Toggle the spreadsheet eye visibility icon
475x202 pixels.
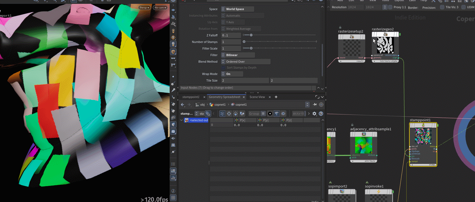(283, 114)
